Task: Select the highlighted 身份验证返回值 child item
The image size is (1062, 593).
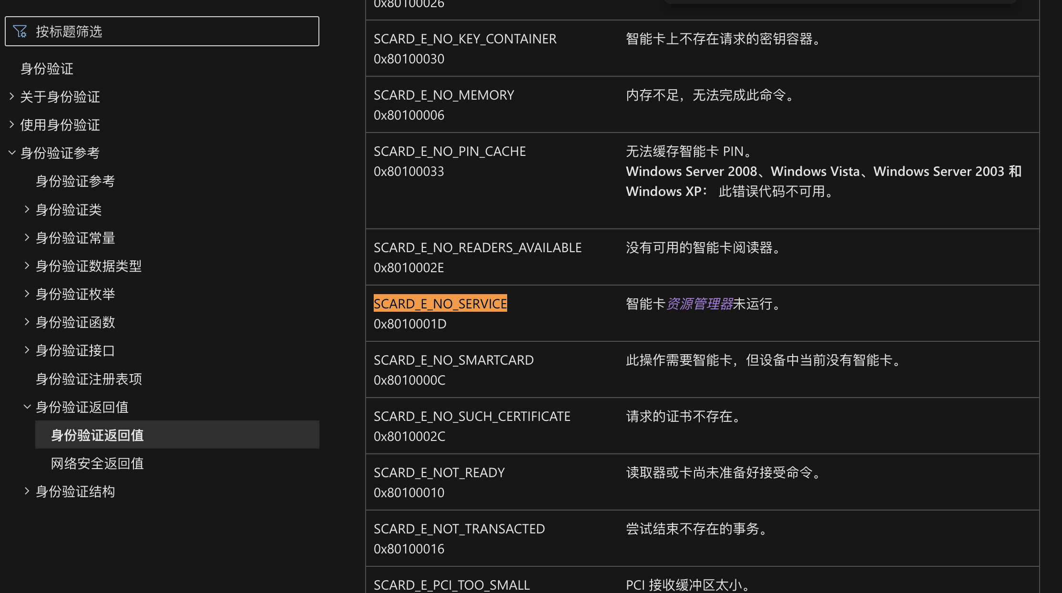Action: point(97,435)
